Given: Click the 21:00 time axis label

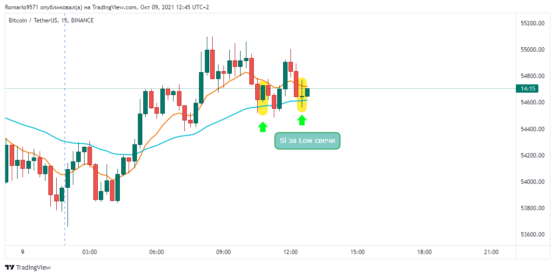Looking at the screenshot, I should [x=491, y=252].
